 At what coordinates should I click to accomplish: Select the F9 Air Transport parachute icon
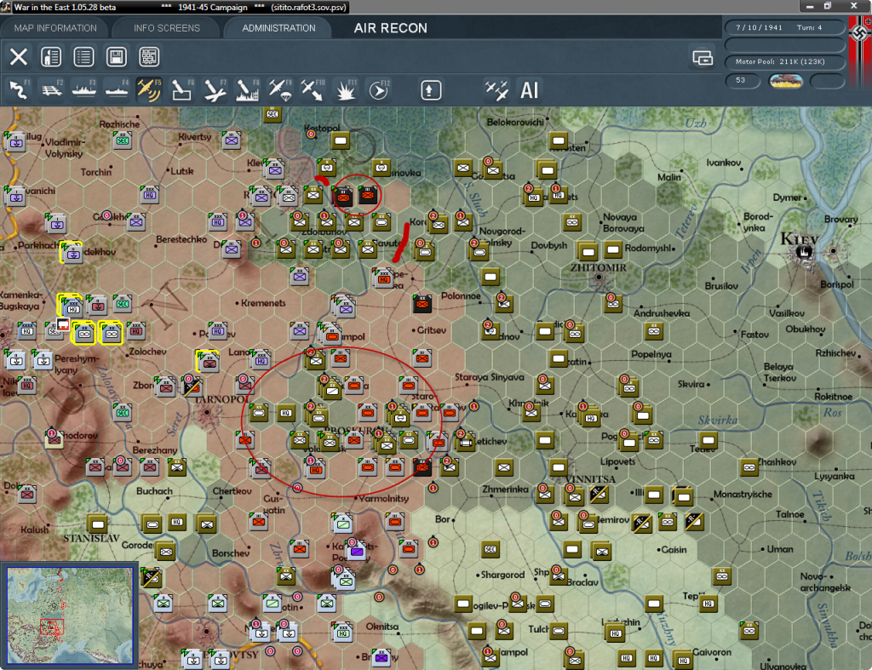pyautogui.click(x=279, y=89)
